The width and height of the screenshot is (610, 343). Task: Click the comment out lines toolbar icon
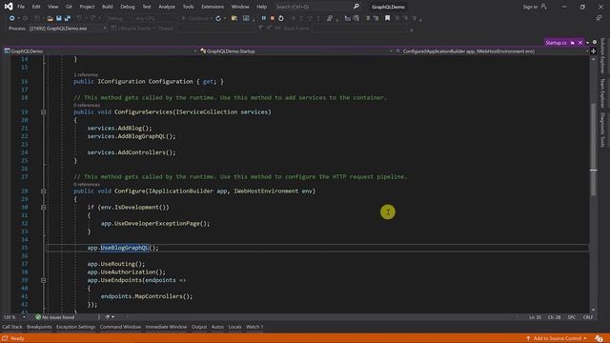point(368,18)
